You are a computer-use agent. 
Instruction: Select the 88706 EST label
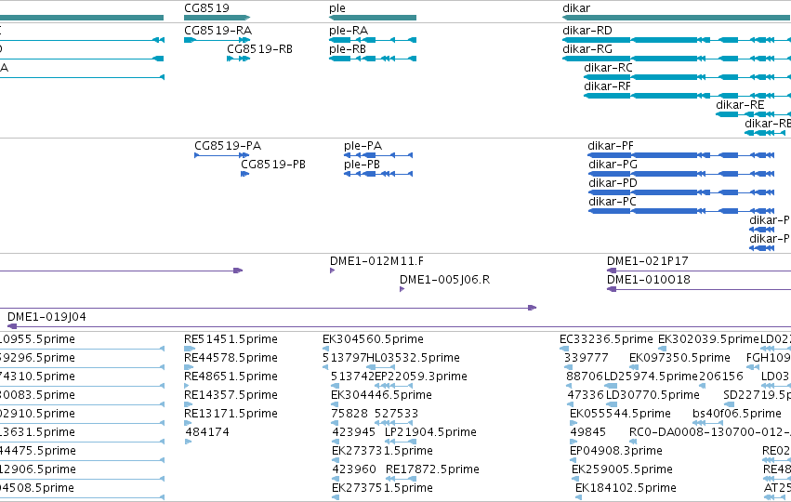pos(585,376)
